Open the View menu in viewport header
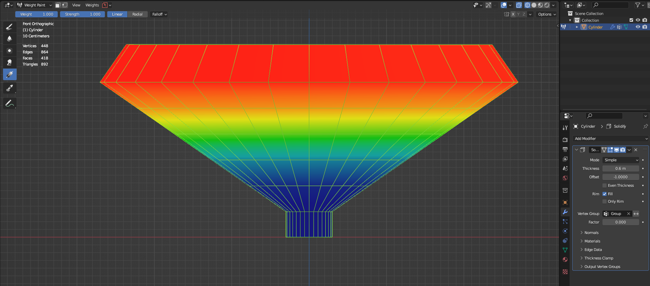650x286 pixels. pyautogui.click(x=76, y=5)
